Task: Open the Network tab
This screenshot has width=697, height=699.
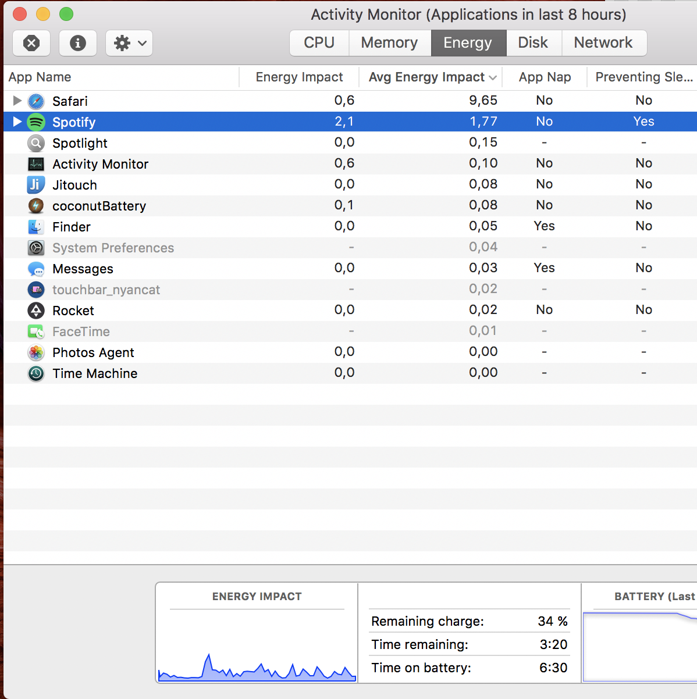Action: click(604, 43)
